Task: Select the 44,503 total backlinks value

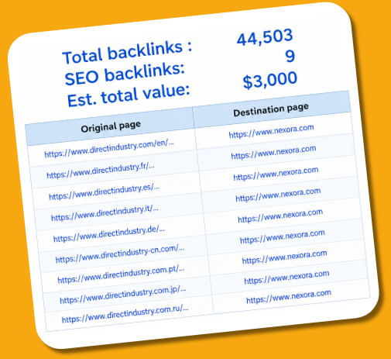Action: click(265, 37)
